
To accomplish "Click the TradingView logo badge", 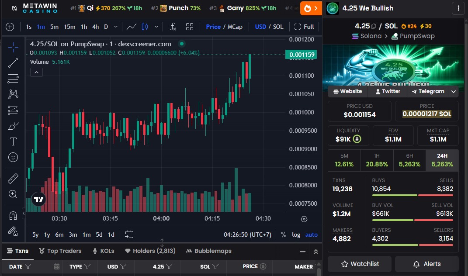I will point(38,199).
